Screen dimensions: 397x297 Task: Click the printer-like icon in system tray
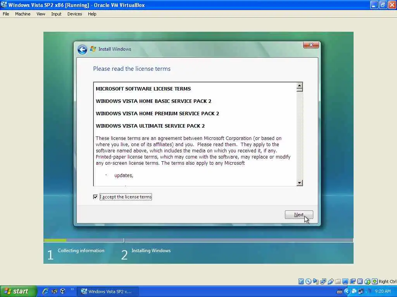click(x=354, y=291)
